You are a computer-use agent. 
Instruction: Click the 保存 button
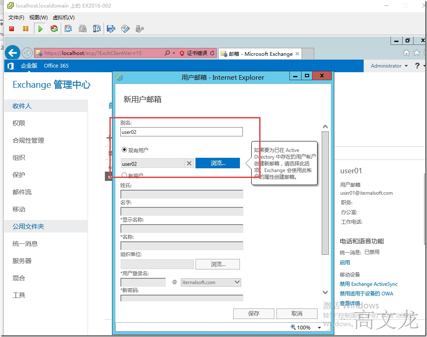coord(253,313)
